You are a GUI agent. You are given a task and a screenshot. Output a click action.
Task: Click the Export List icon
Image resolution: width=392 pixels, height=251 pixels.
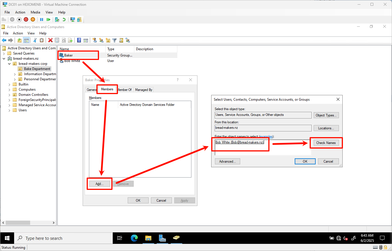click(70, 40)
